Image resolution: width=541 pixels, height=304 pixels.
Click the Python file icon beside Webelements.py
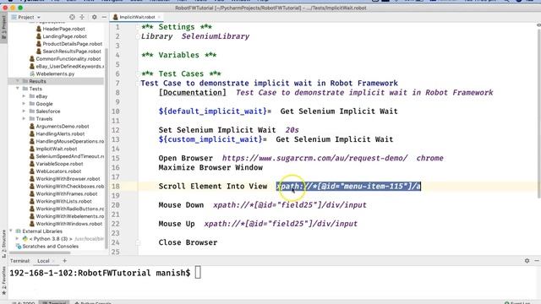(32, 73)
